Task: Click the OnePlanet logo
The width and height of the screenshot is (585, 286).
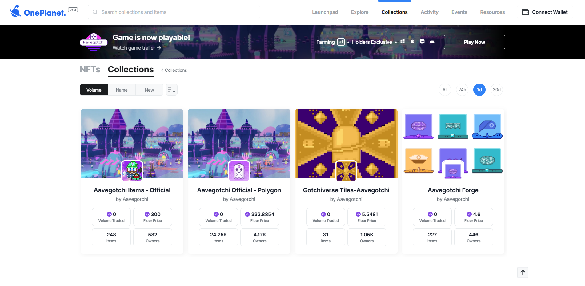Action: point(38,11)
